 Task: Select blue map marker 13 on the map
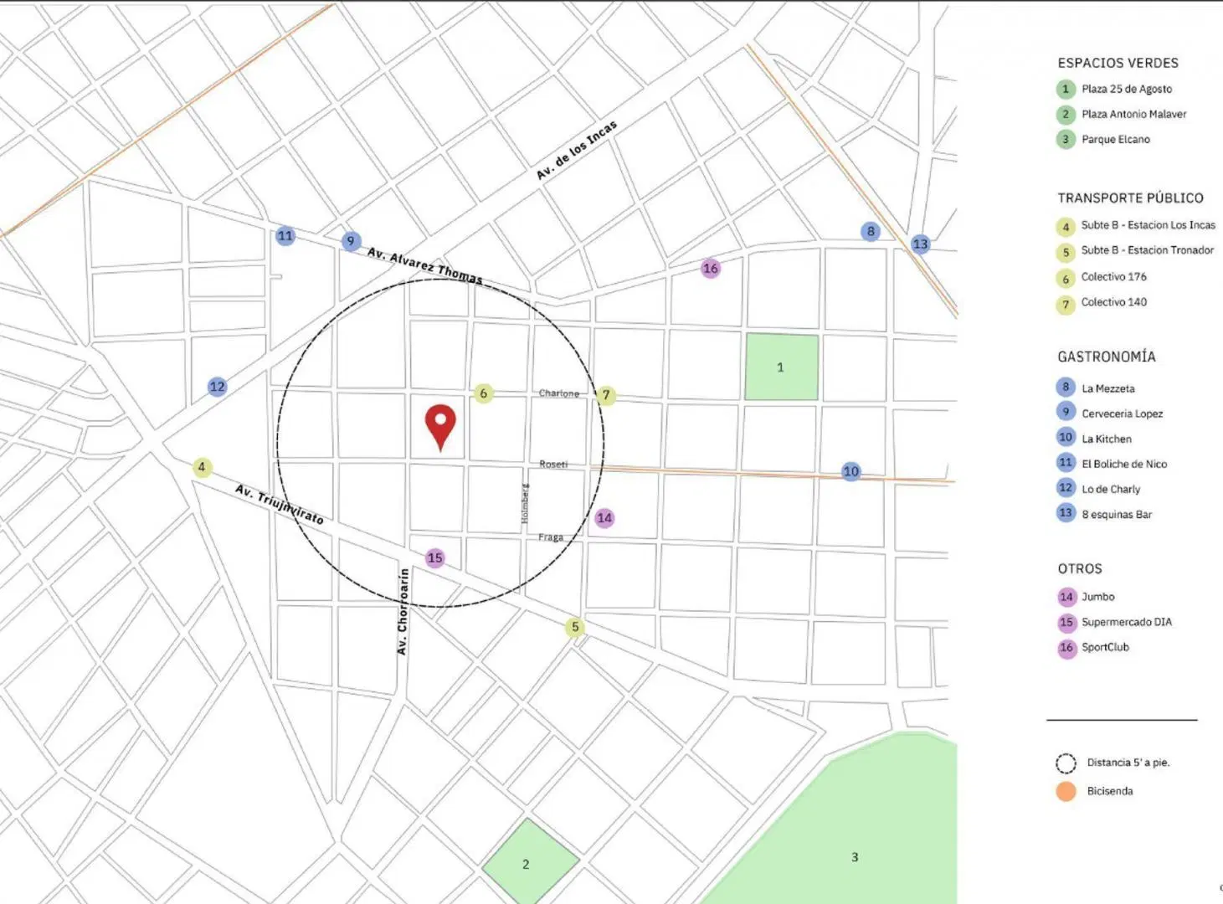[921, 244]
